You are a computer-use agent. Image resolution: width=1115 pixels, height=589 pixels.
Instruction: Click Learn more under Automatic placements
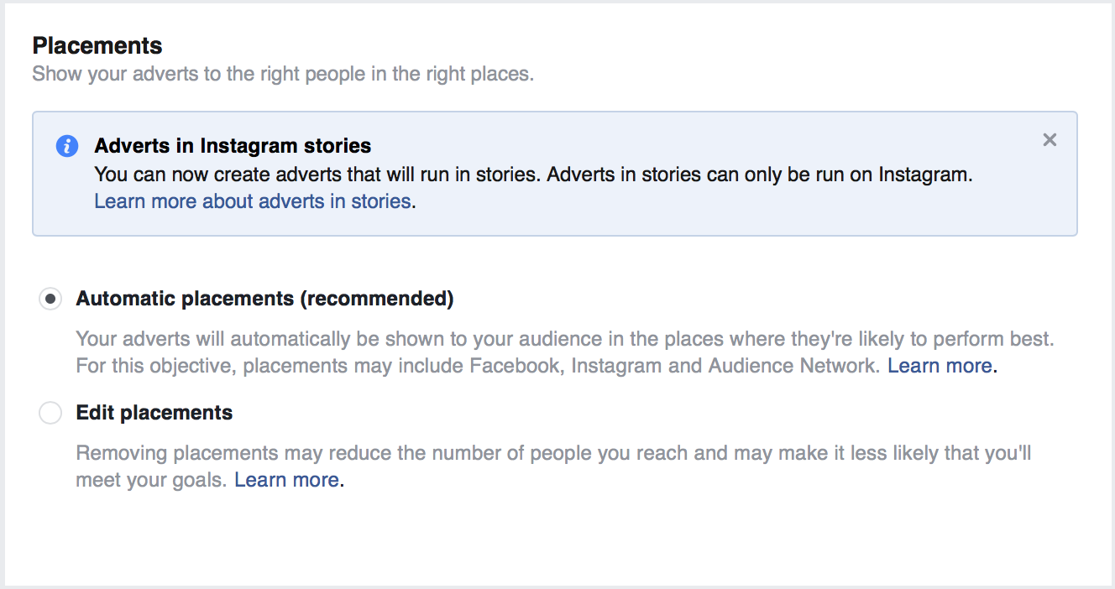(x=939, y=365)
